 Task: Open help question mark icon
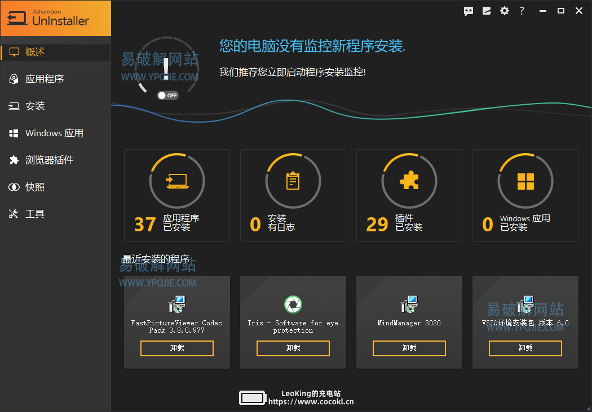[x=522, y=11]
